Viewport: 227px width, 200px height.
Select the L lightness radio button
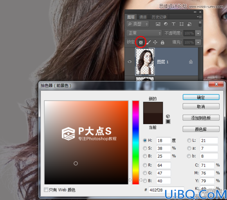[x=189, y=141]
